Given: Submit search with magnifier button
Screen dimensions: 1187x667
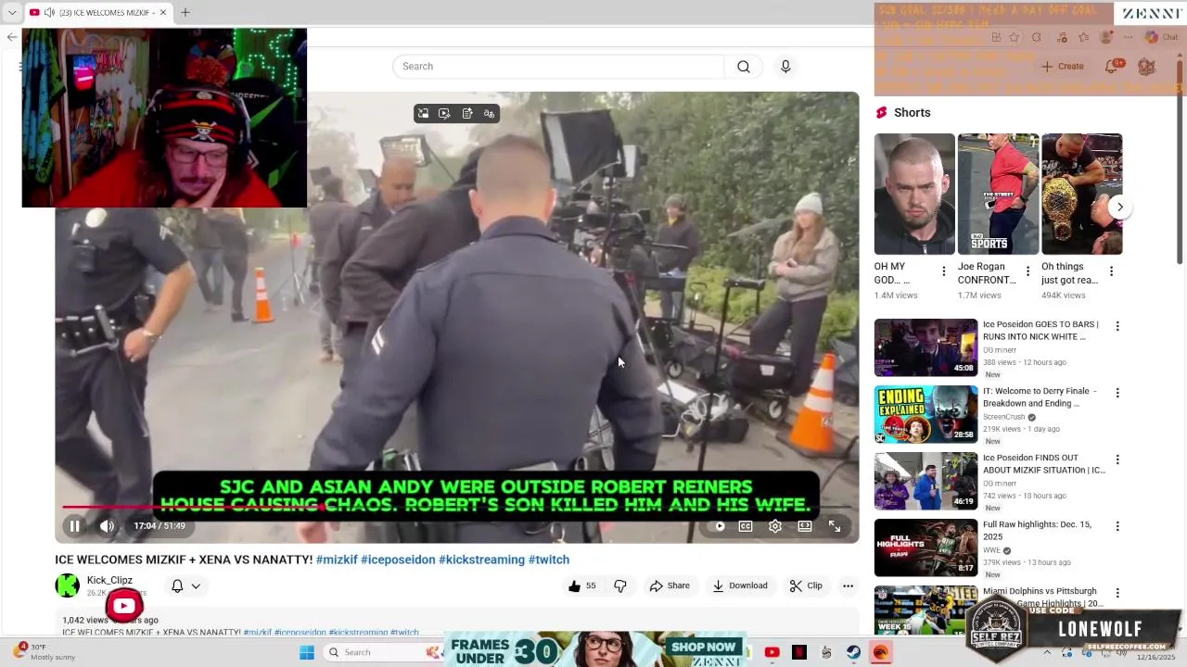Looking at the screenshot, I should pyautogui.click(x=744, y=67).
